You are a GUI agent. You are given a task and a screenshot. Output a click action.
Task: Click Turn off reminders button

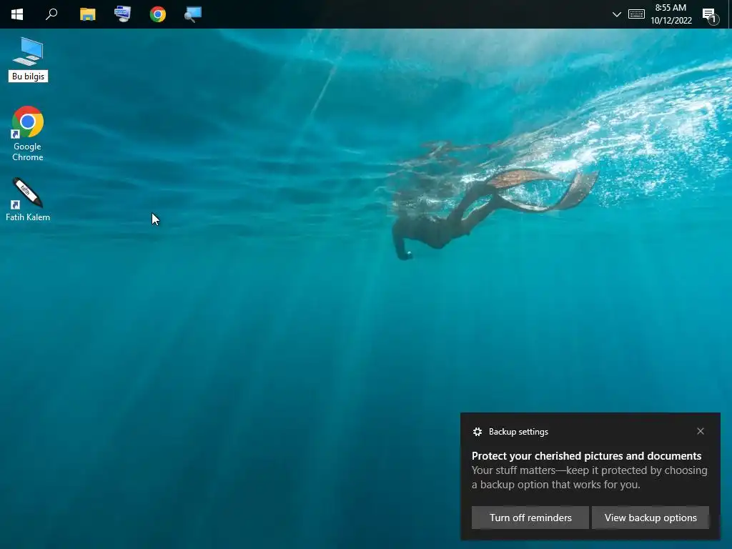click(530, 518)
